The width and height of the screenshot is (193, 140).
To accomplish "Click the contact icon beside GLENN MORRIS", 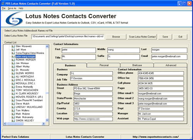I will point(13,73).
